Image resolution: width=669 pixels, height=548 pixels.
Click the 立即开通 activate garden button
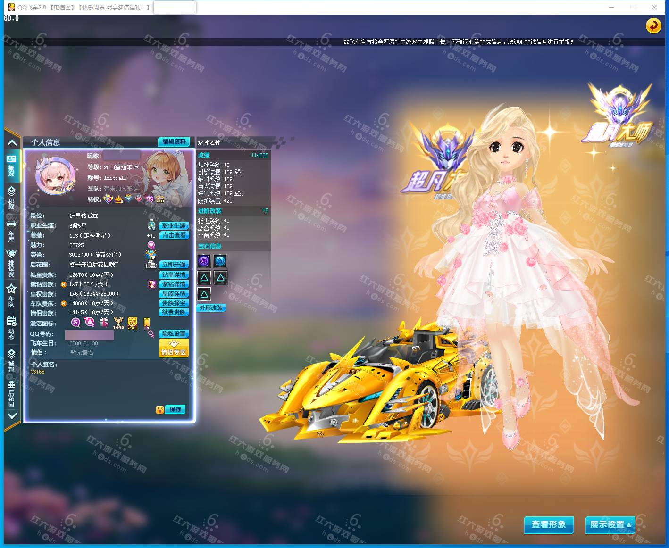pyautogui.click(x=174, y=265)
